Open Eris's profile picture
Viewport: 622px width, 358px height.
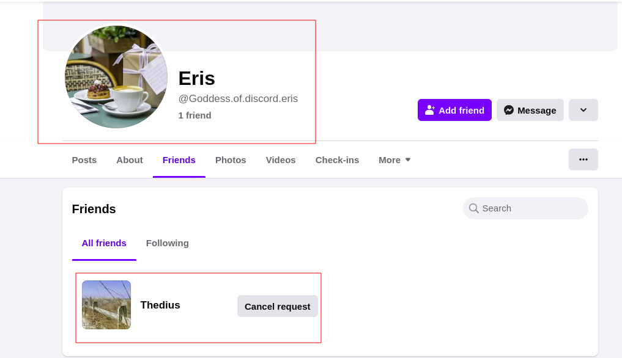pyautogui.click(x=116, y=77)
